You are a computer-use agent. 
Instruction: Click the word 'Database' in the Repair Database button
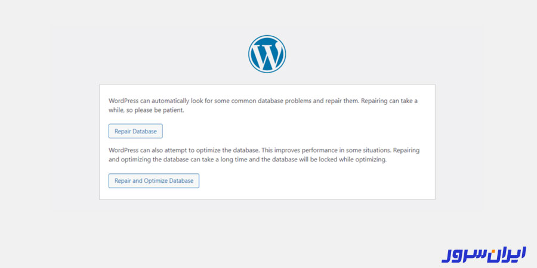coord(144,131)
